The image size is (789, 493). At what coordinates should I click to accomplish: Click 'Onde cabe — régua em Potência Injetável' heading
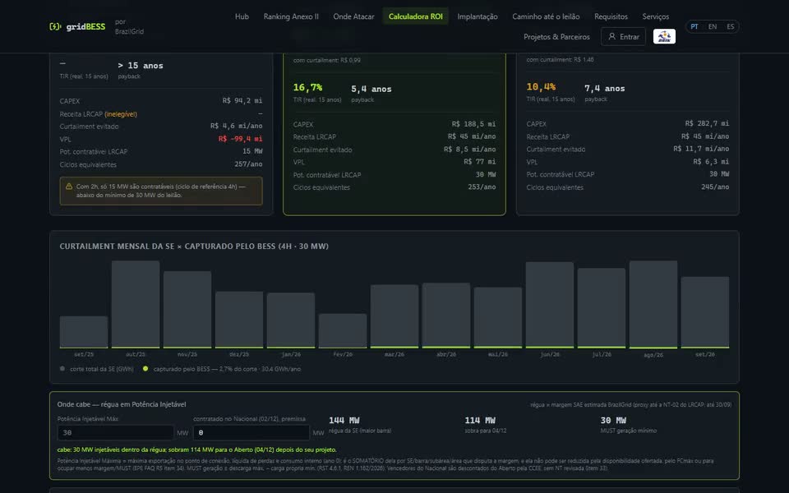coord(122,404)
